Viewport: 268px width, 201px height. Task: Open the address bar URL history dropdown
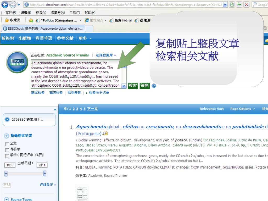[225, 5]
